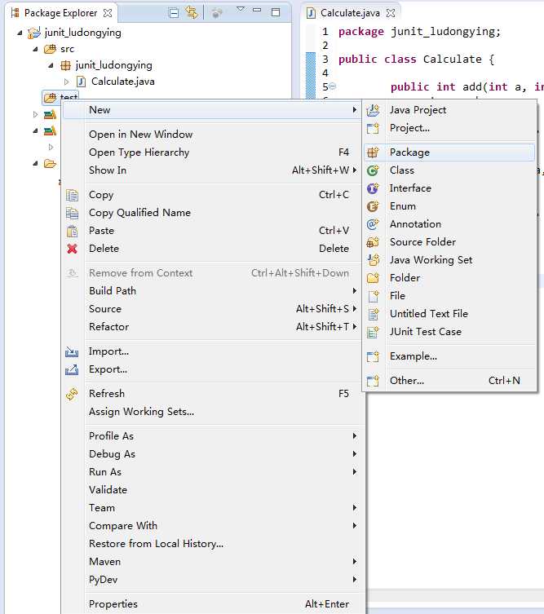Click the Untitled Text File label

pos(428,314)
